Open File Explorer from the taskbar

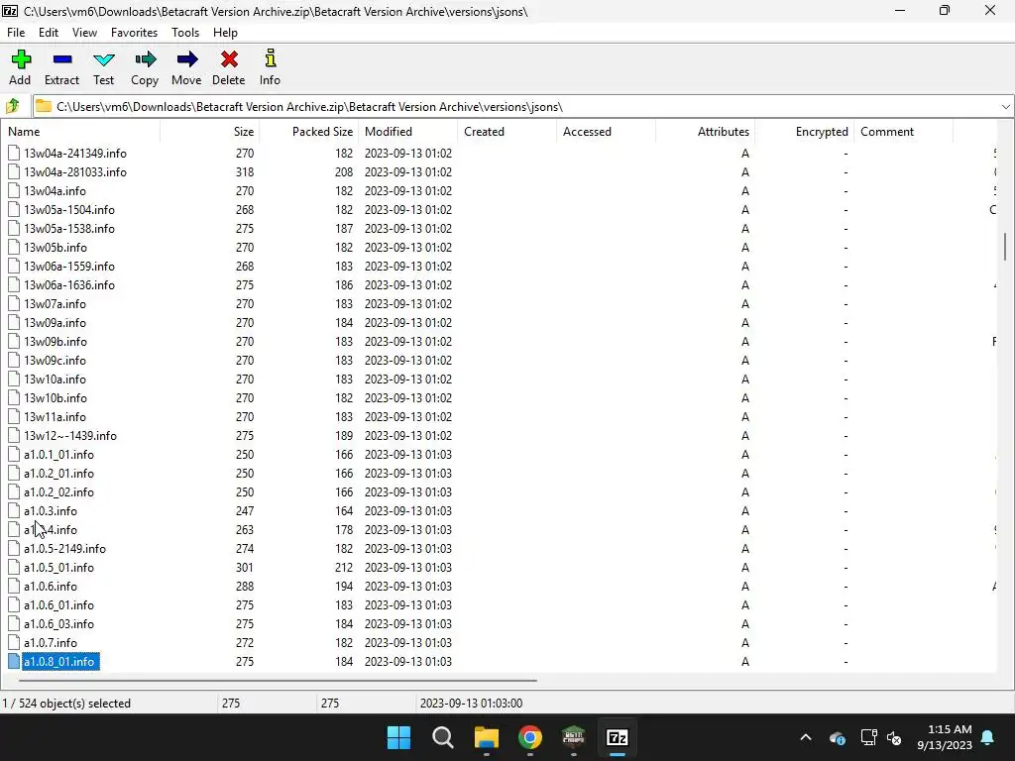click(486, 737)
